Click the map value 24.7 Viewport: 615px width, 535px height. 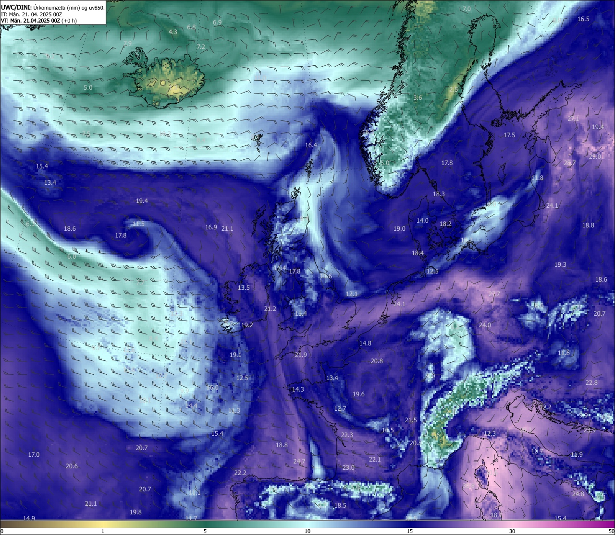(299, 461)
